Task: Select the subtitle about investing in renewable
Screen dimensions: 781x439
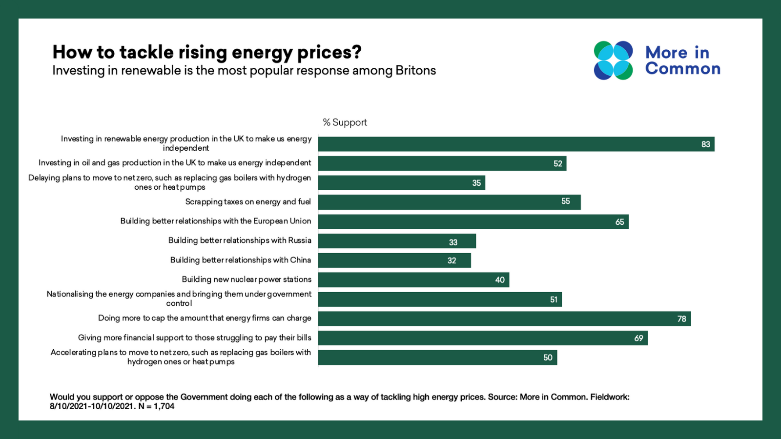Action: (x=244, y=71)
